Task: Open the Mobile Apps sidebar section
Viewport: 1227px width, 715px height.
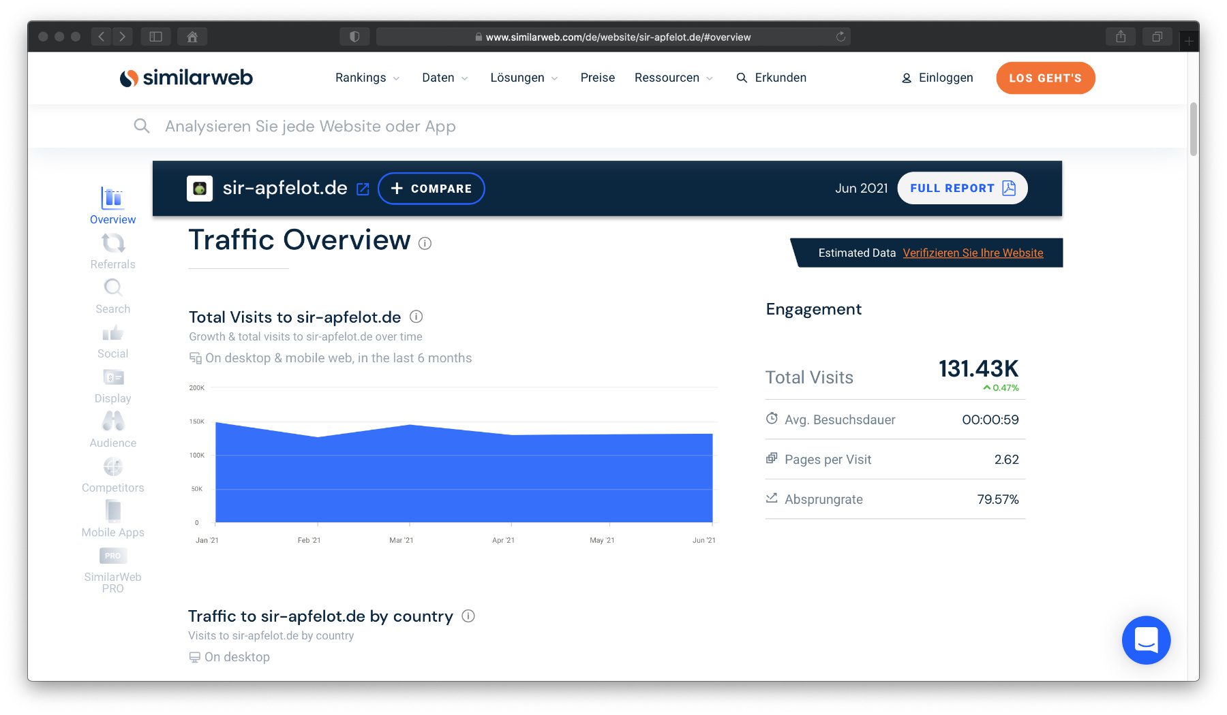Action: (113, 520)
